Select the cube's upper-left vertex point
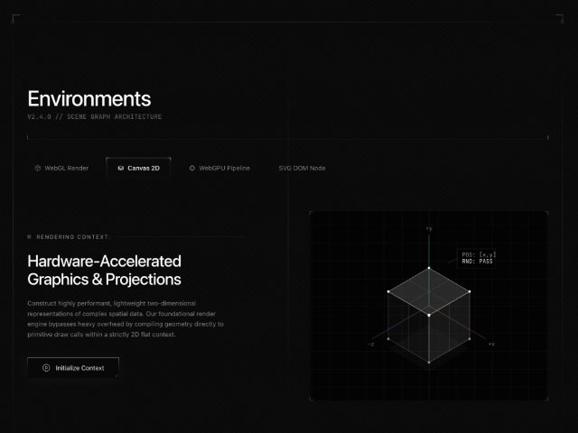Viewport: 578px width, 433px height. [389, 291]
